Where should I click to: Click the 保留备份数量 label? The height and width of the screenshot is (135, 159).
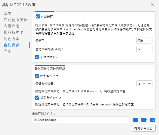click(x=46, y=84)
